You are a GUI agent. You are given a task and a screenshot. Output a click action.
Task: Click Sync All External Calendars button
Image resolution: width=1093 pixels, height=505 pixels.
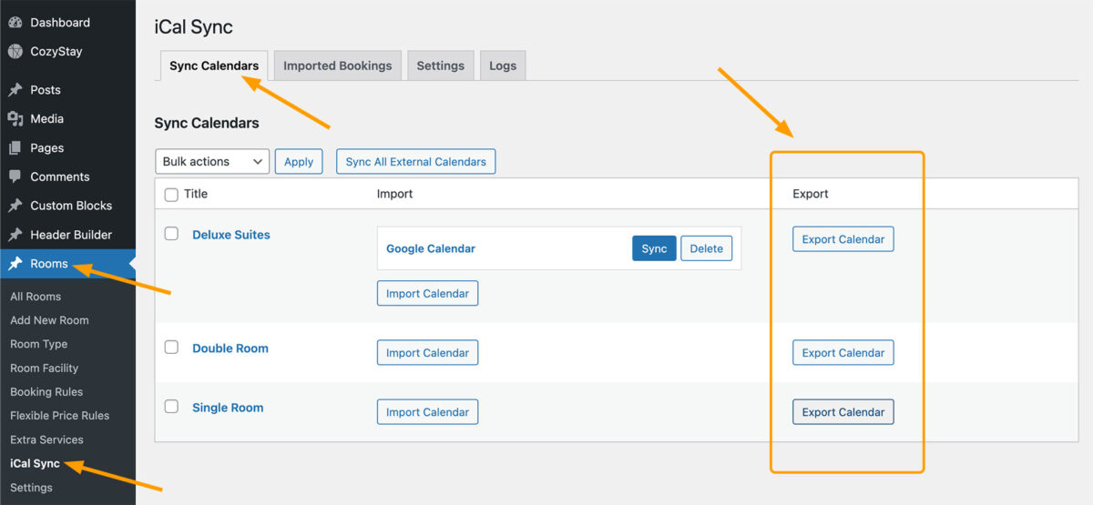(x=415, y=161)
